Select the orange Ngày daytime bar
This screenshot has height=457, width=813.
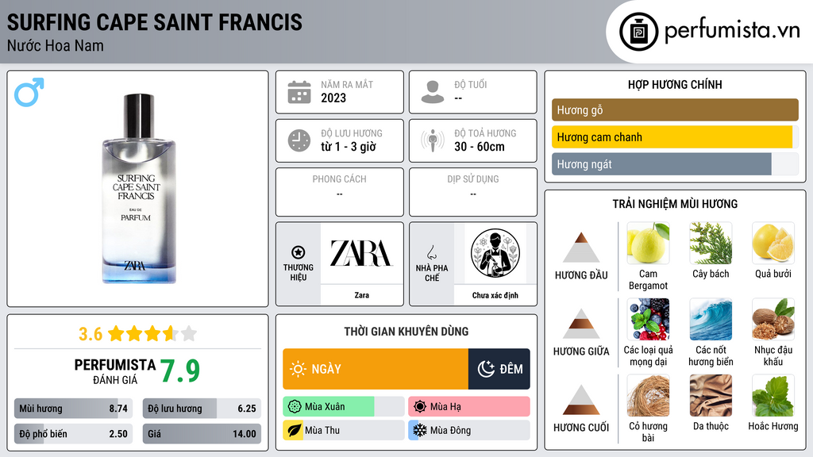[x=376, y=369]
